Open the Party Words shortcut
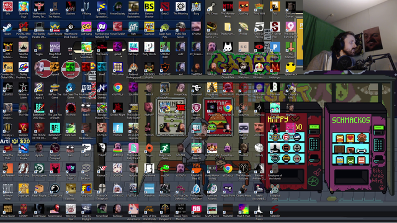 pos(149,47)
